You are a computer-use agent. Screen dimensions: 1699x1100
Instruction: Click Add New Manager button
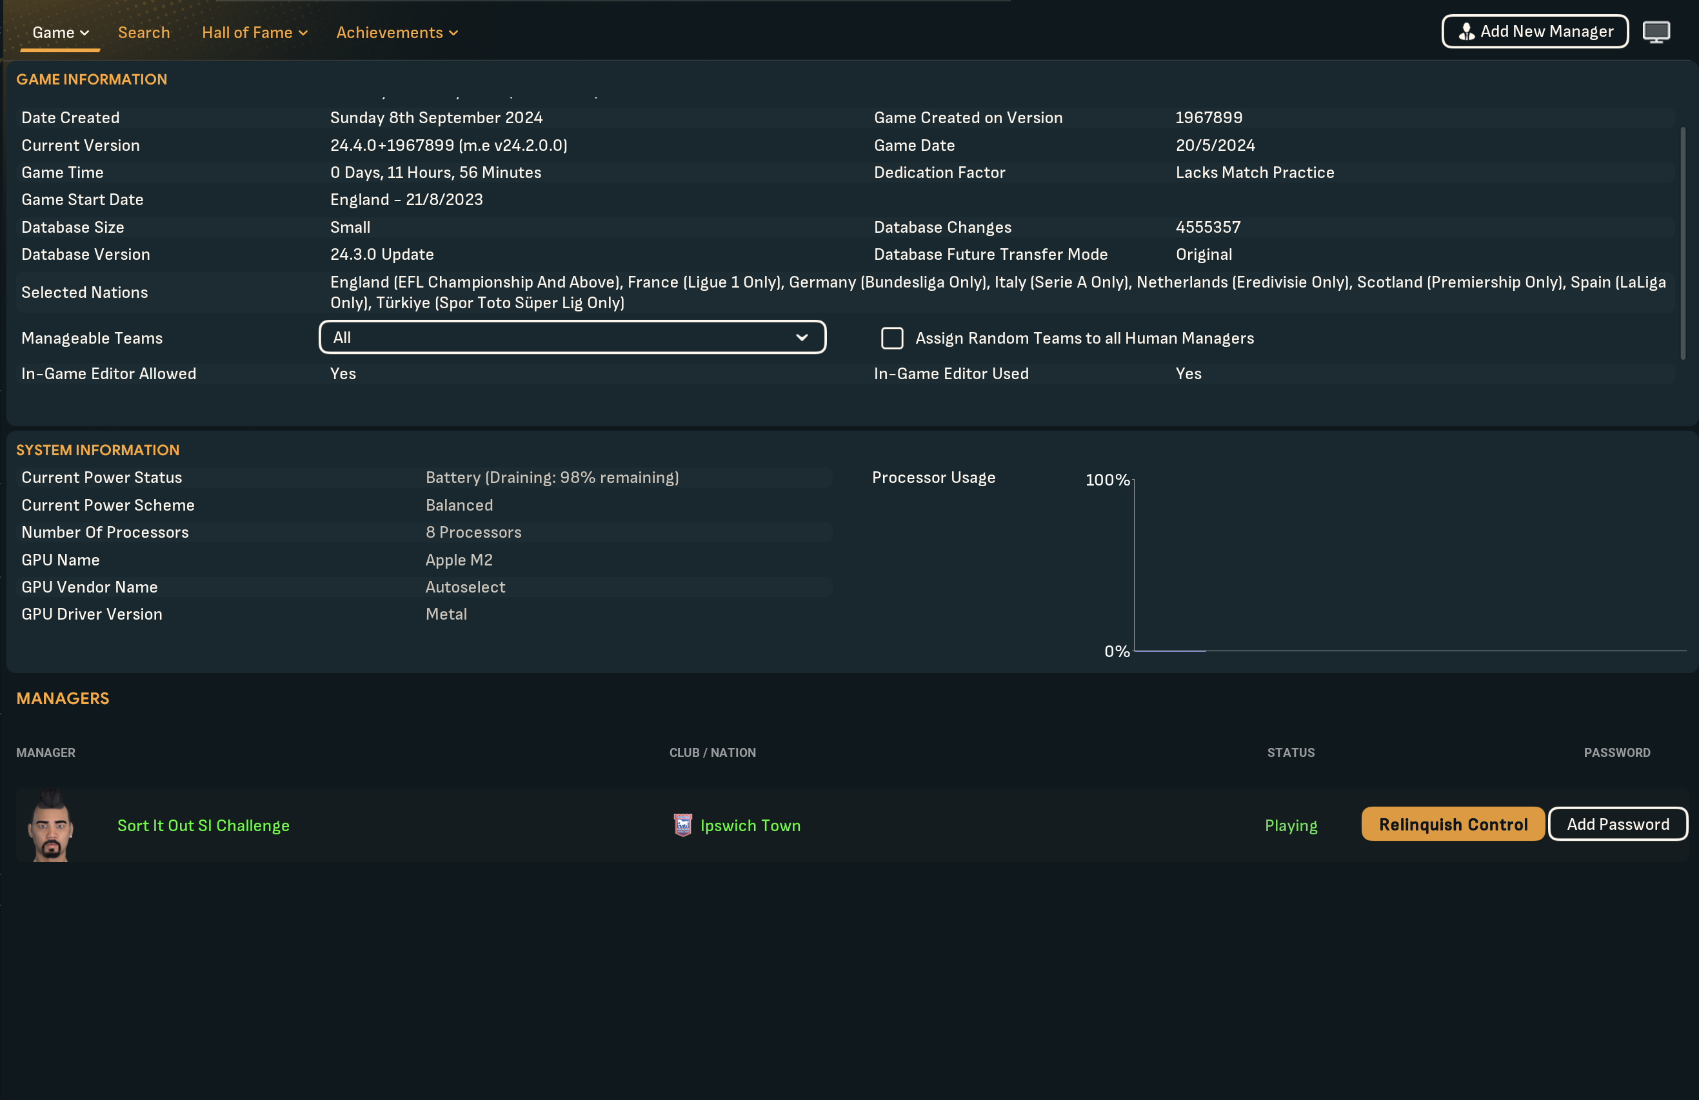click(1535, 32)
